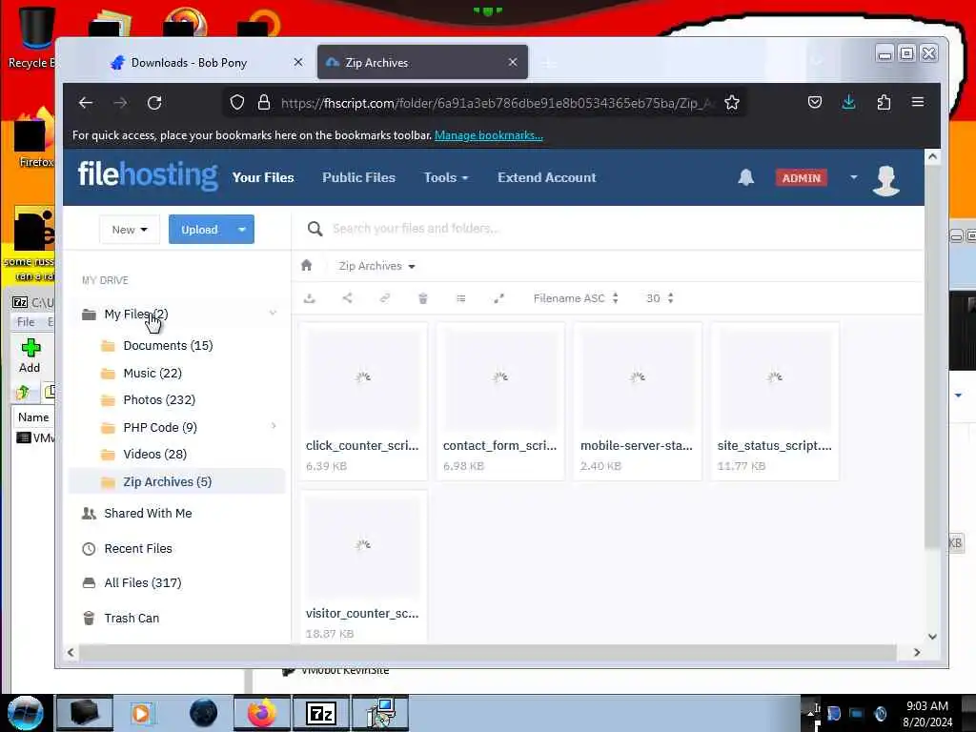Click the download files toolbar icon

[x=310, y=298]
